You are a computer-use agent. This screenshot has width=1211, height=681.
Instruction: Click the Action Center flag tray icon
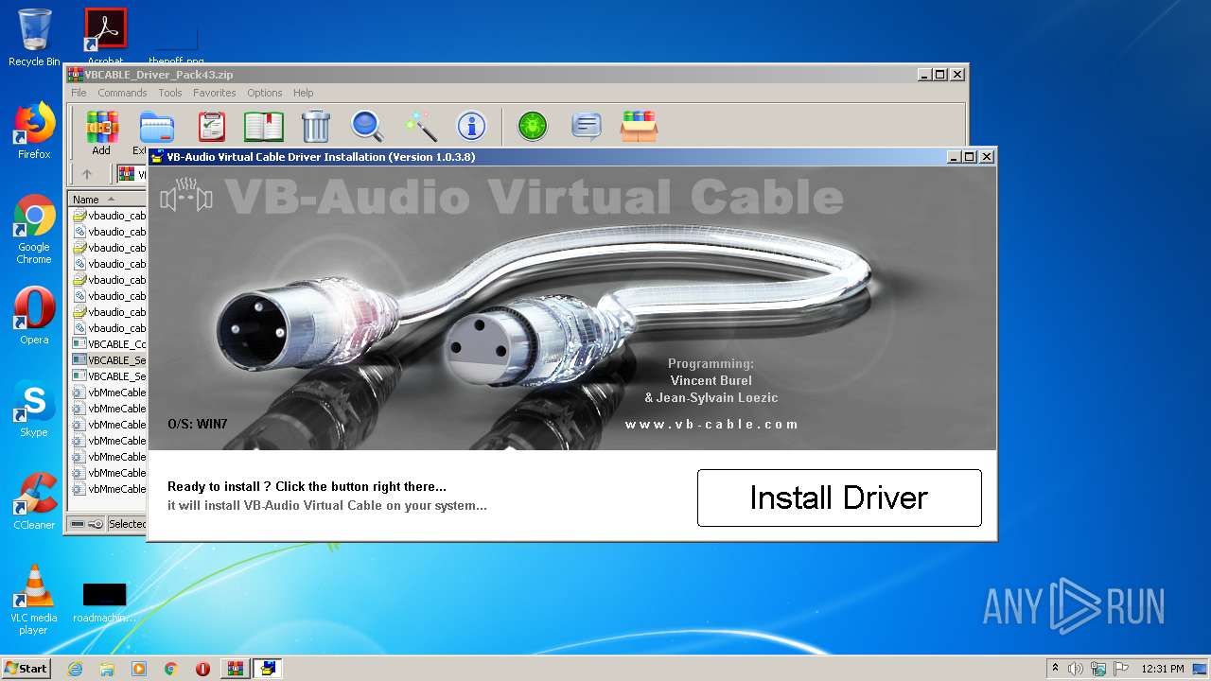pyautogui.click(x=1120, y=669)
